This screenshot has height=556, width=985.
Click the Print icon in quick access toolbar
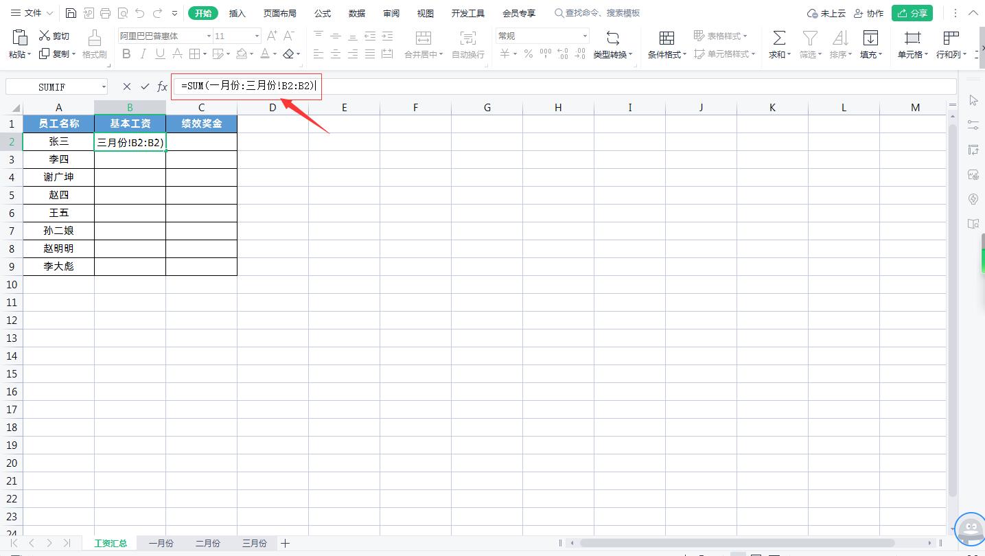[x=105, y=13]
